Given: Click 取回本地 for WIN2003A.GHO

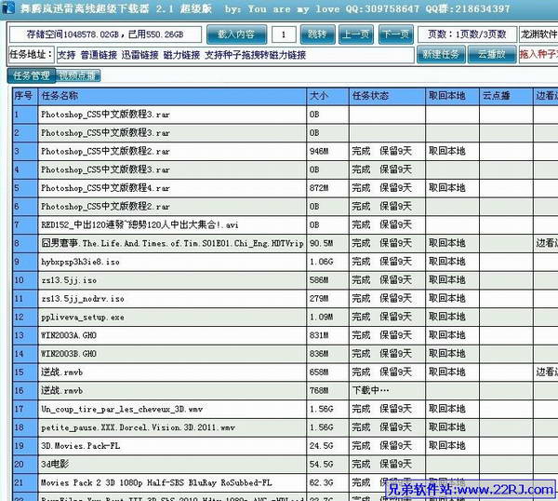Looking at the screenshot, I should 446,335.
